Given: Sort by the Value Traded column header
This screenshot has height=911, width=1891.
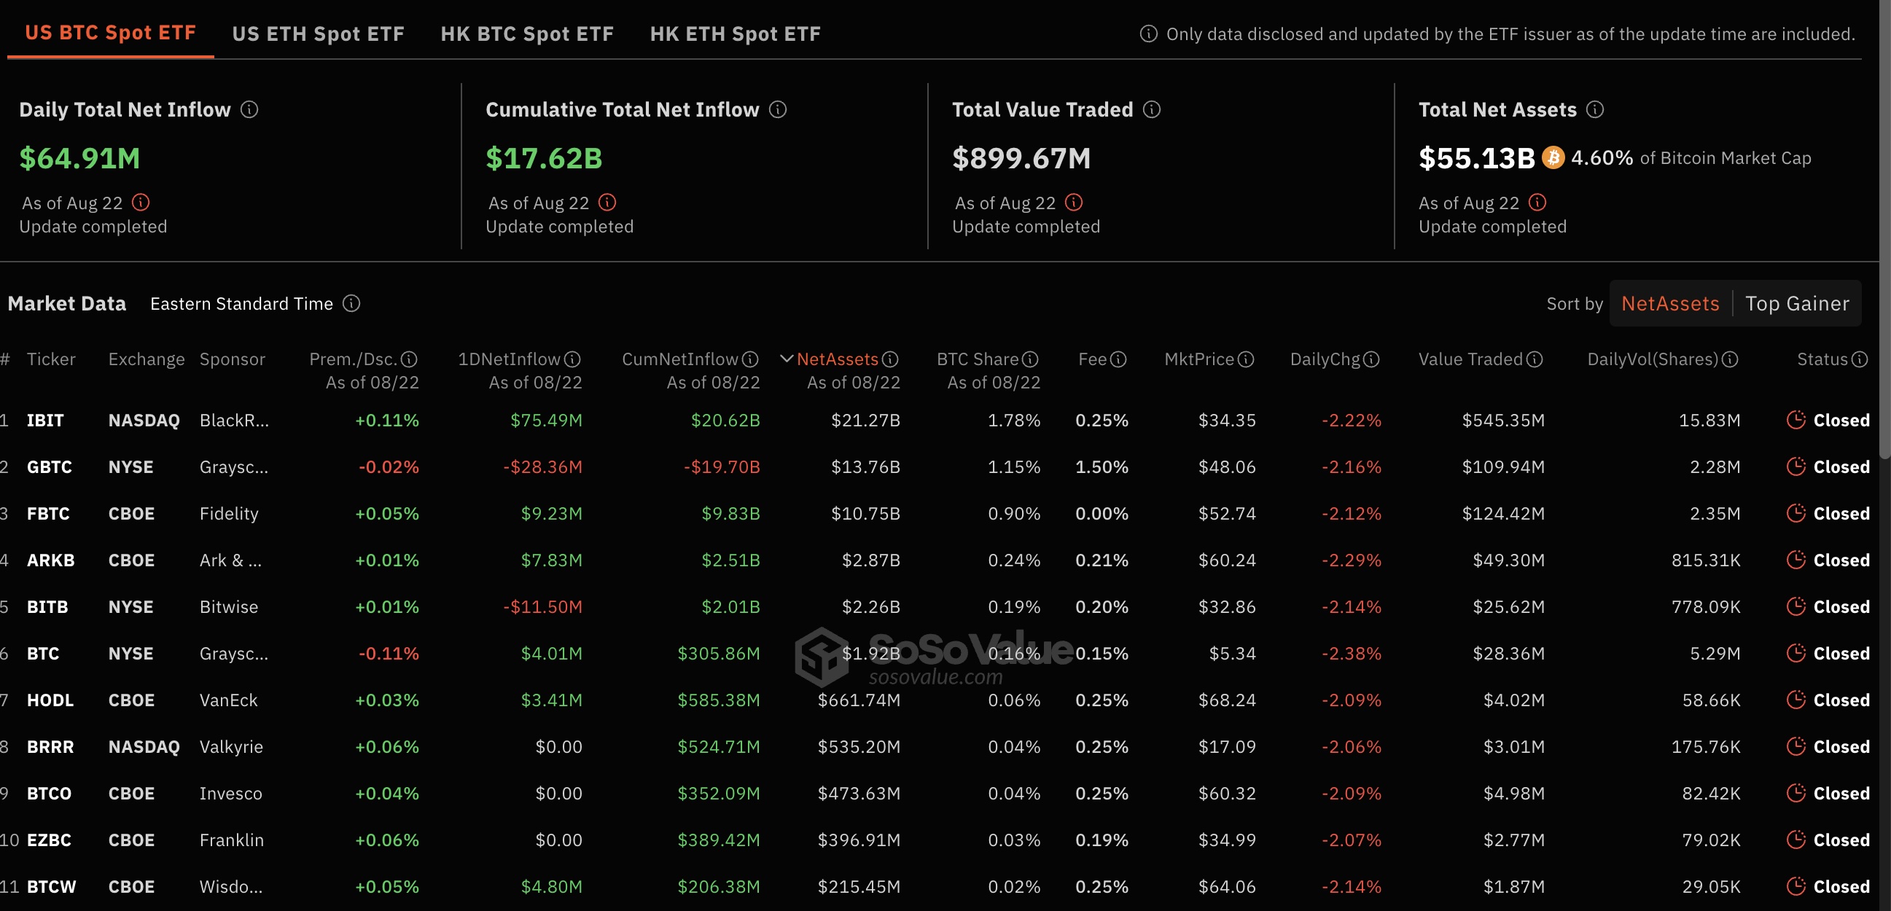Looking at the screenshot, I should [x=1470, y=359].
